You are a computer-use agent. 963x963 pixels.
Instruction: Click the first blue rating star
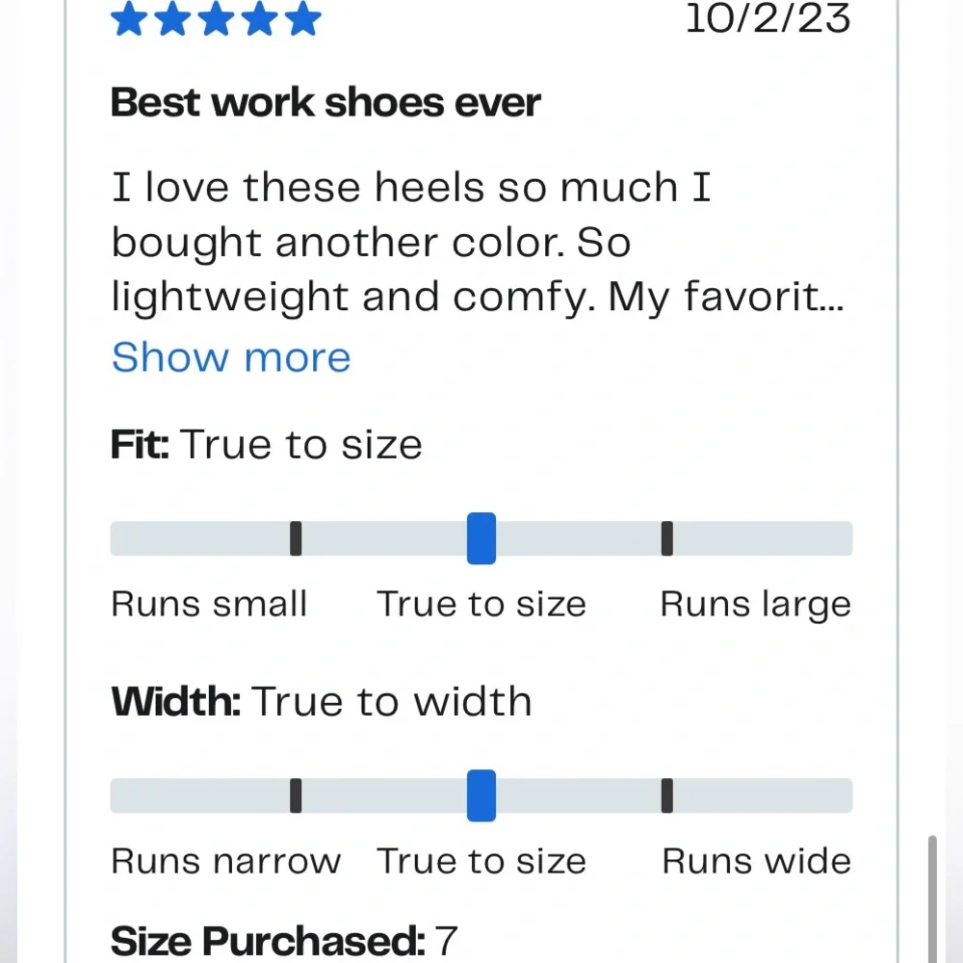click(x=129, y=18)
